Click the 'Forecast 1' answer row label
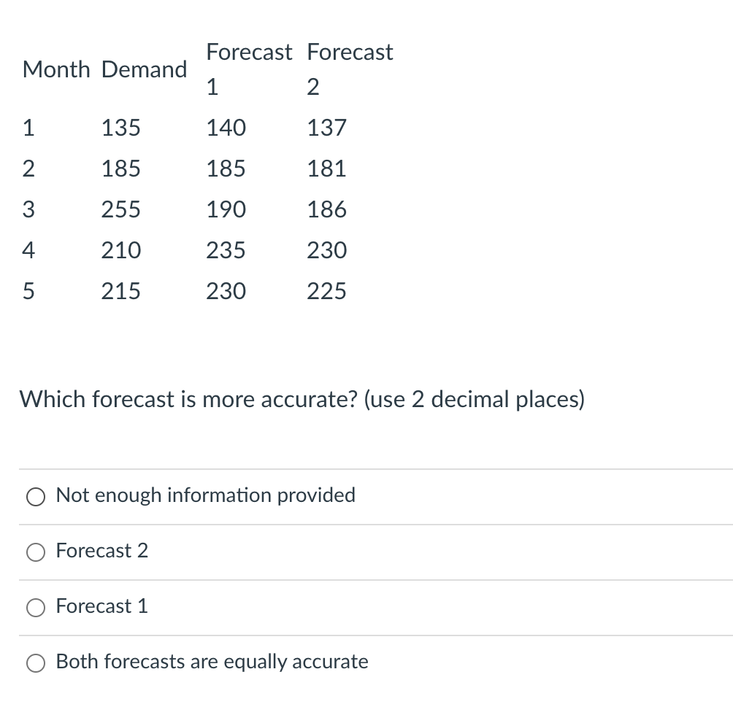The height and width of the screenshot is (715, 733). coord(101,606)
